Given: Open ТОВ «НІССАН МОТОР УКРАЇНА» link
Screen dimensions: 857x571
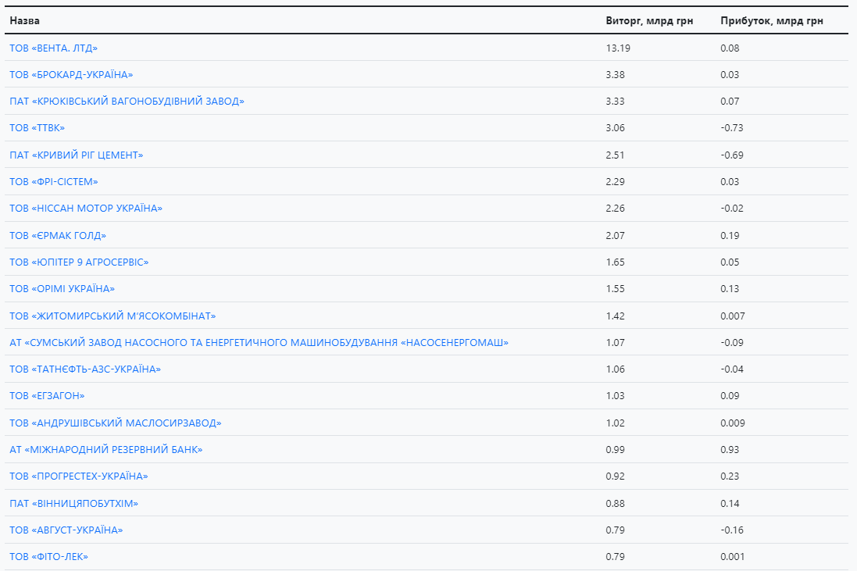Looking at the screenshot, I should point(86,209).
